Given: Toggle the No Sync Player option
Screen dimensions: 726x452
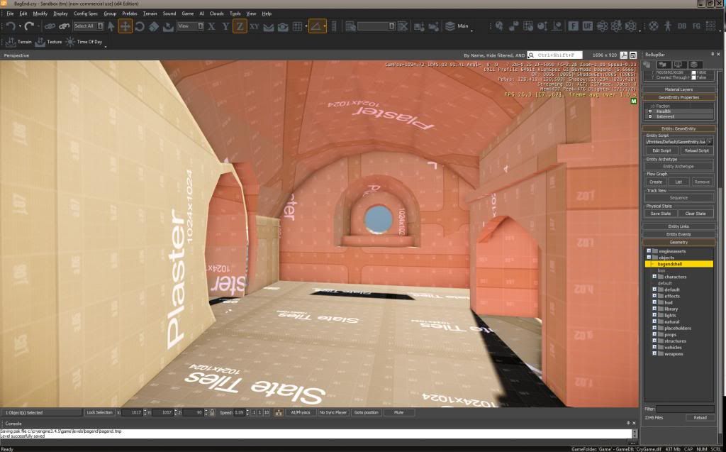Looking at the screenshot, I should tap(332, 412).
